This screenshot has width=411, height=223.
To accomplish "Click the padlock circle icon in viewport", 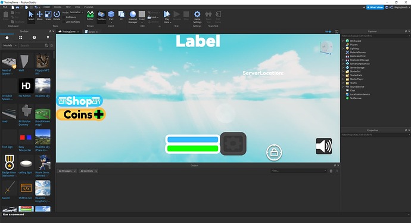I will click(x=274, y=152).
